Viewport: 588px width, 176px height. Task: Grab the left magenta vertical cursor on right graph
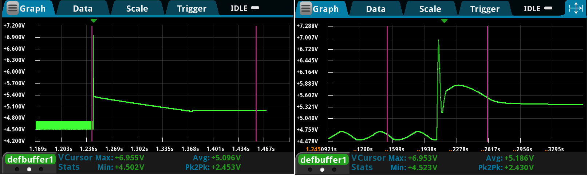pos(387,83)
